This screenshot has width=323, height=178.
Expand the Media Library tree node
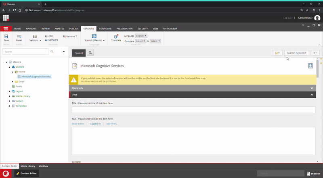click(x=9, y=96)
